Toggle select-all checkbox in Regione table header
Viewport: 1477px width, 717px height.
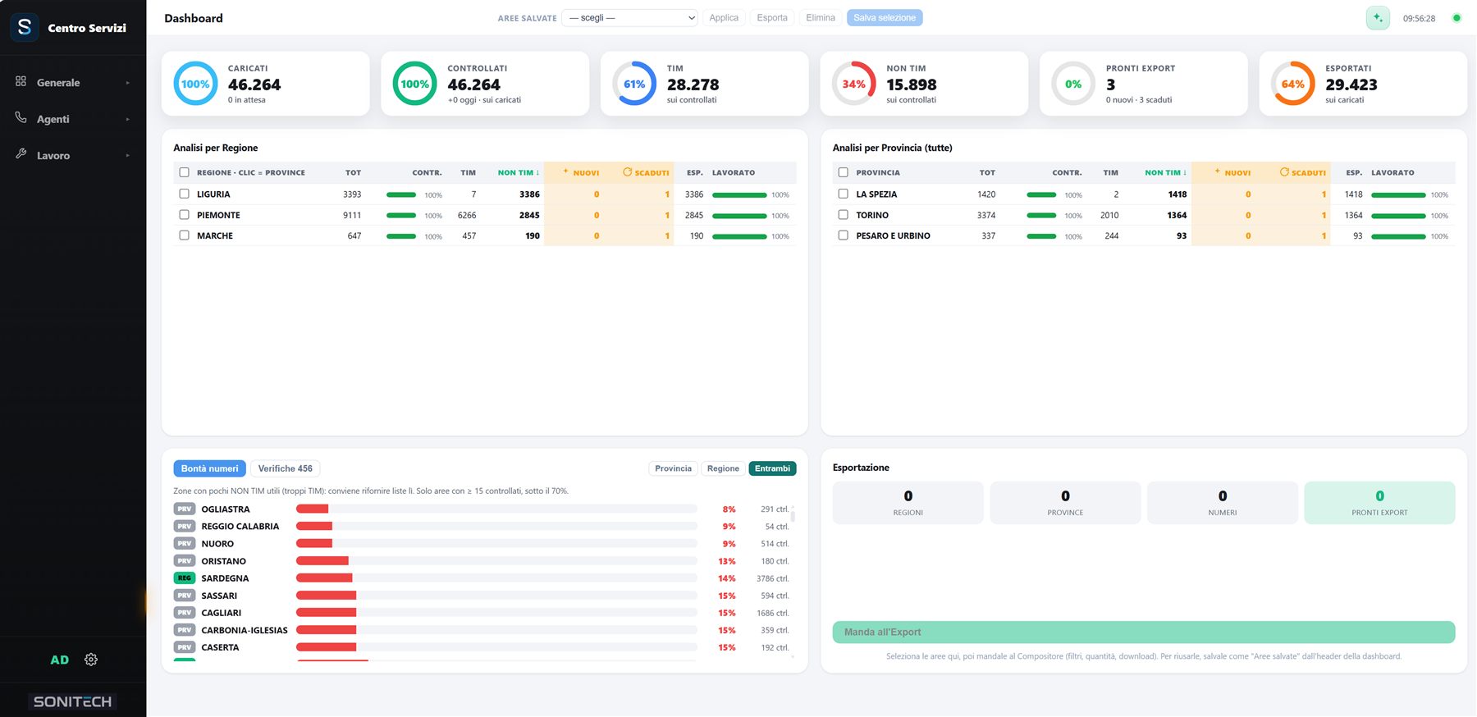184,172
